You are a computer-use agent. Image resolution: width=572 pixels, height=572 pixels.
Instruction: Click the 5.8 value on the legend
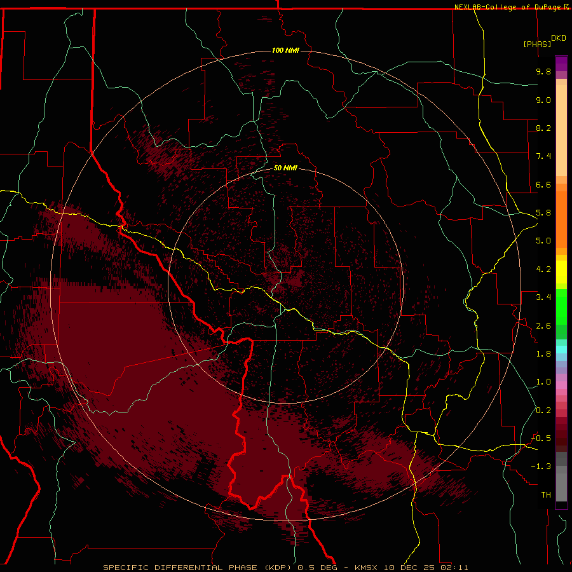(543, 213)
